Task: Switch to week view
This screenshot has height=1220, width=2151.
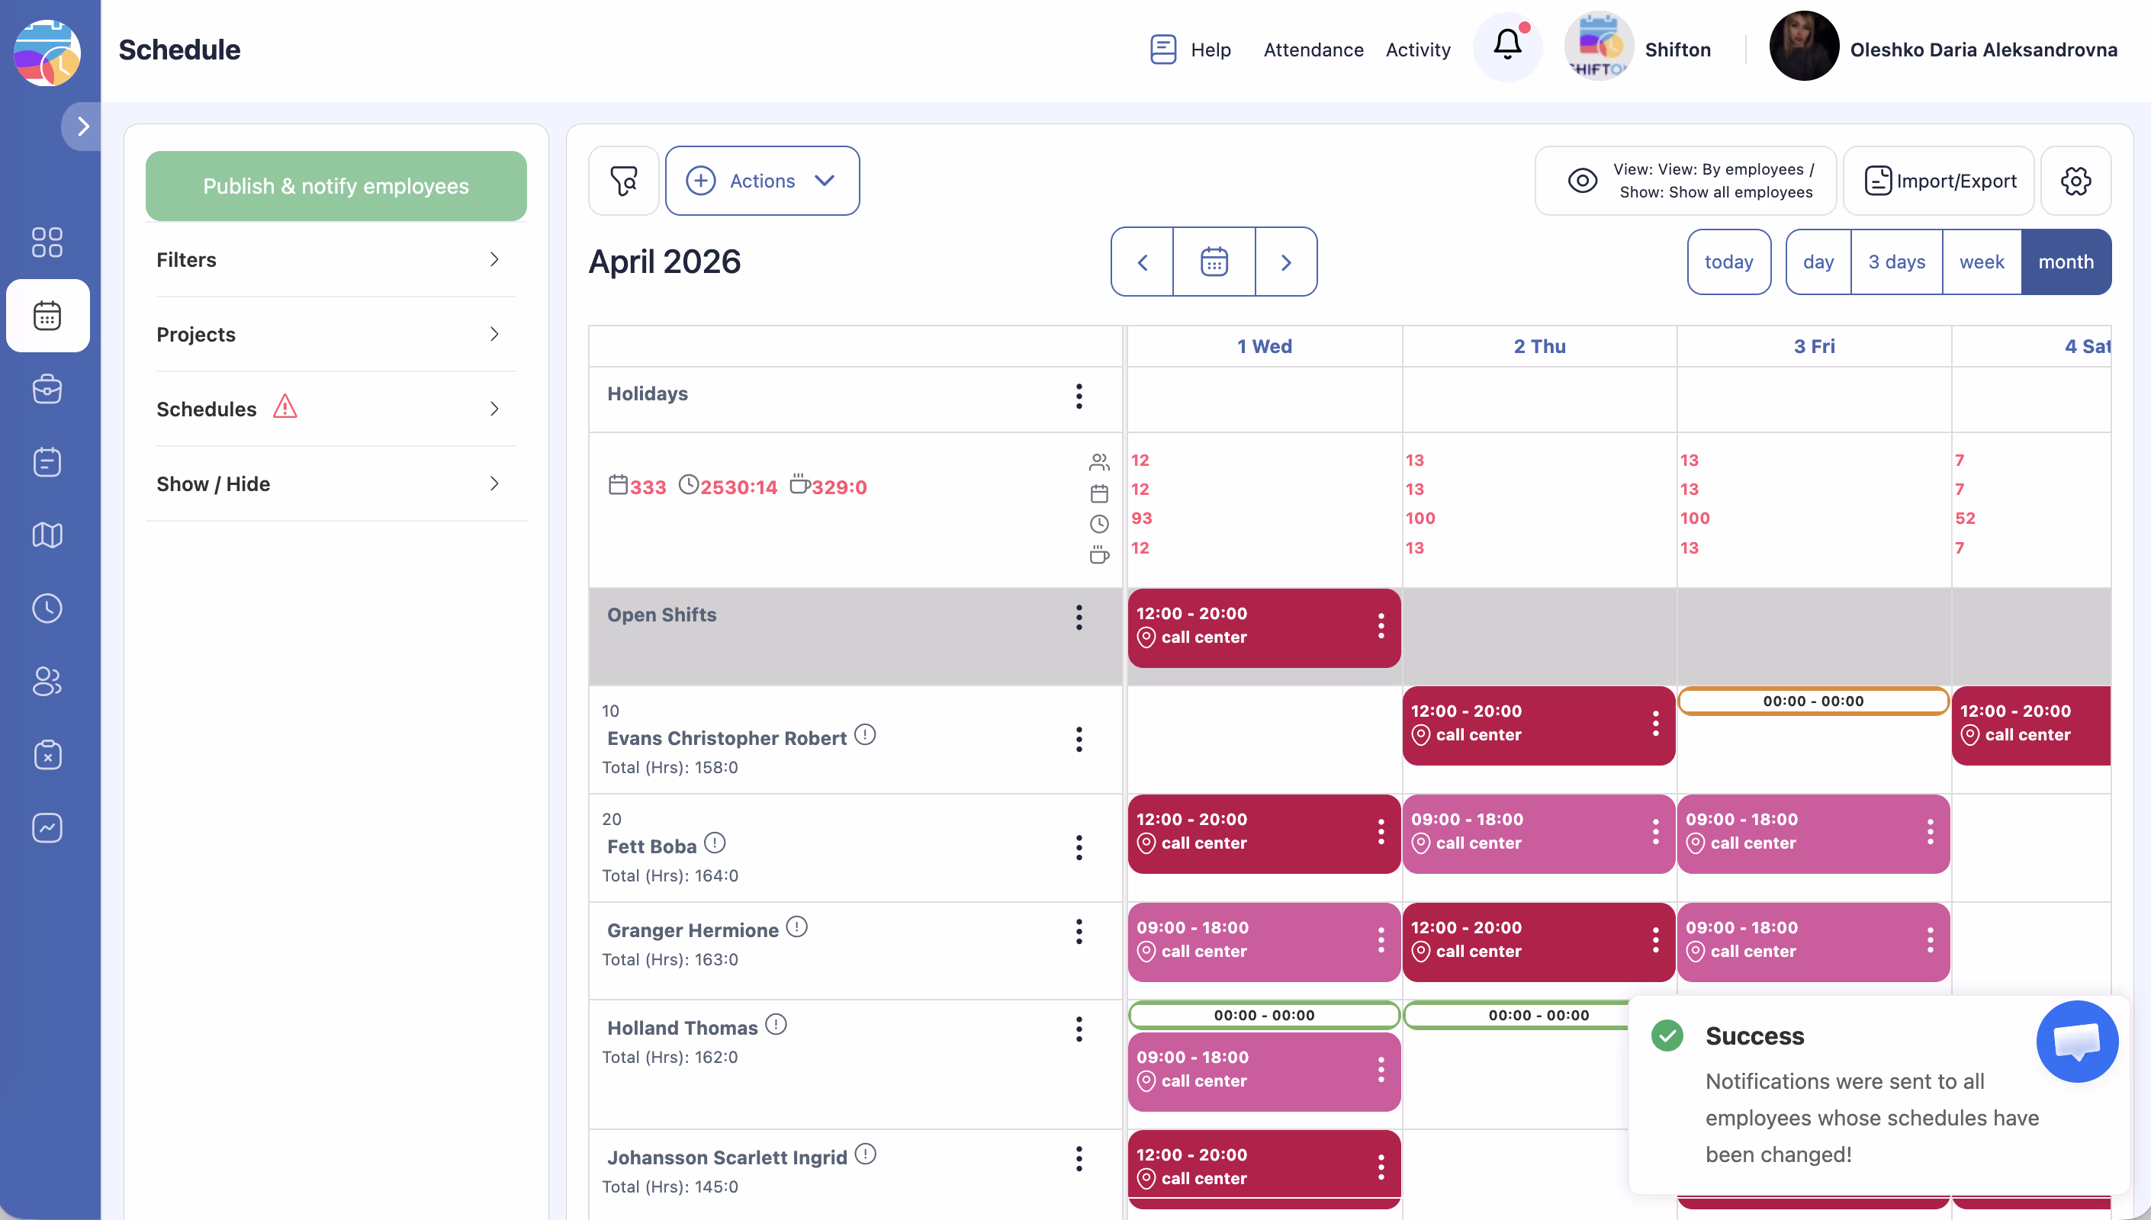Action: [x=1981, y=262]
